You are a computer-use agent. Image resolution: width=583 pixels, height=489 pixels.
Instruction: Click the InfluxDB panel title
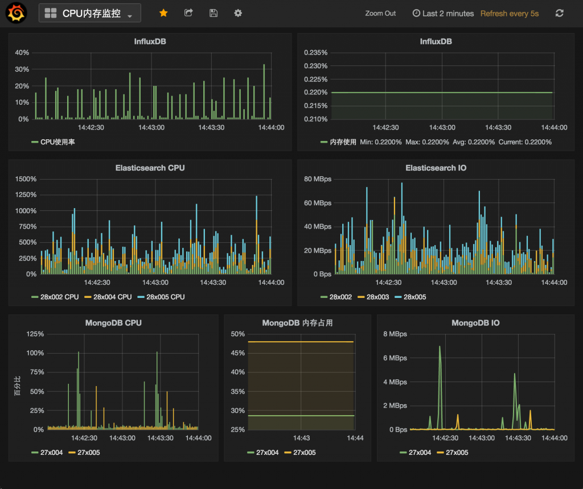pyautogui.click(x=150, y=41)
